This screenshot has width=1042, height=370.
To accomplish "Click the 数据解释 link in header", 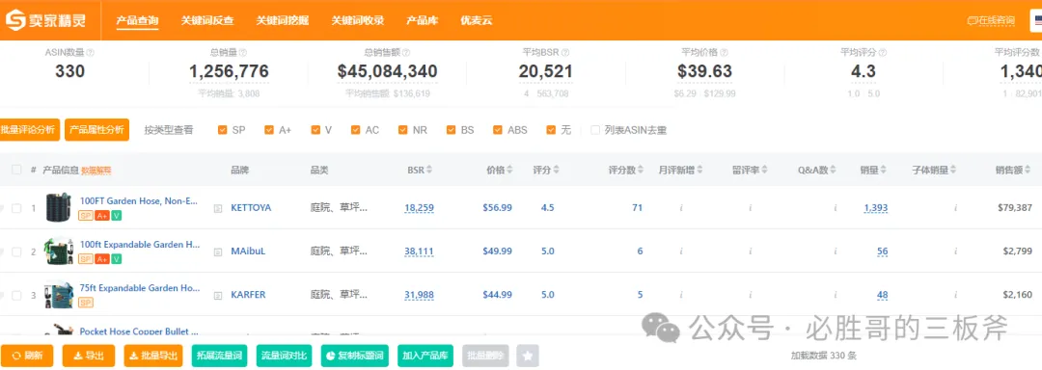I will 96,171.
